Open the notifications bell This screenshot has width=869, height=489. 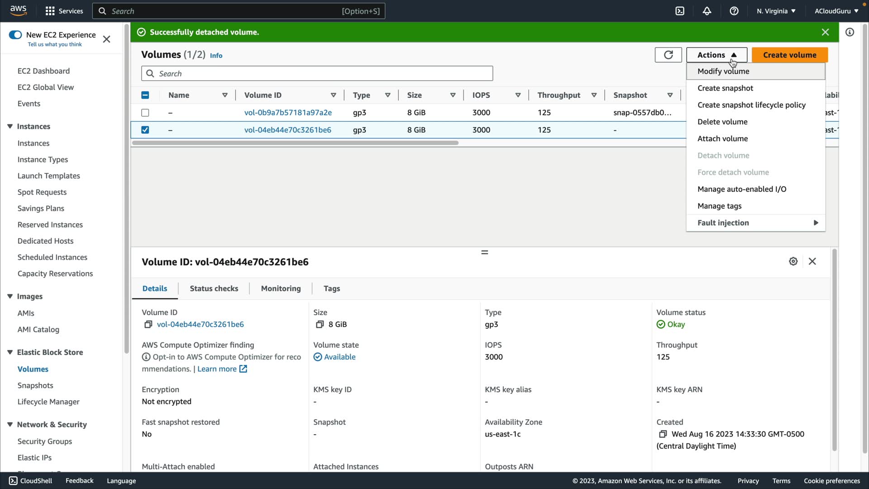(707, 11)
